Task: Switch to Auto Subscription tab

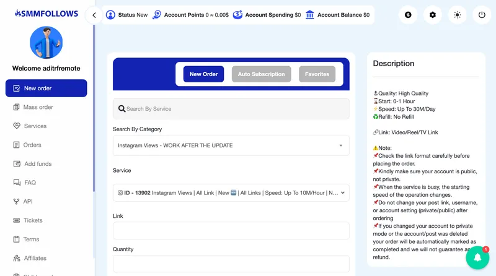Action: [x=261, y=74]
